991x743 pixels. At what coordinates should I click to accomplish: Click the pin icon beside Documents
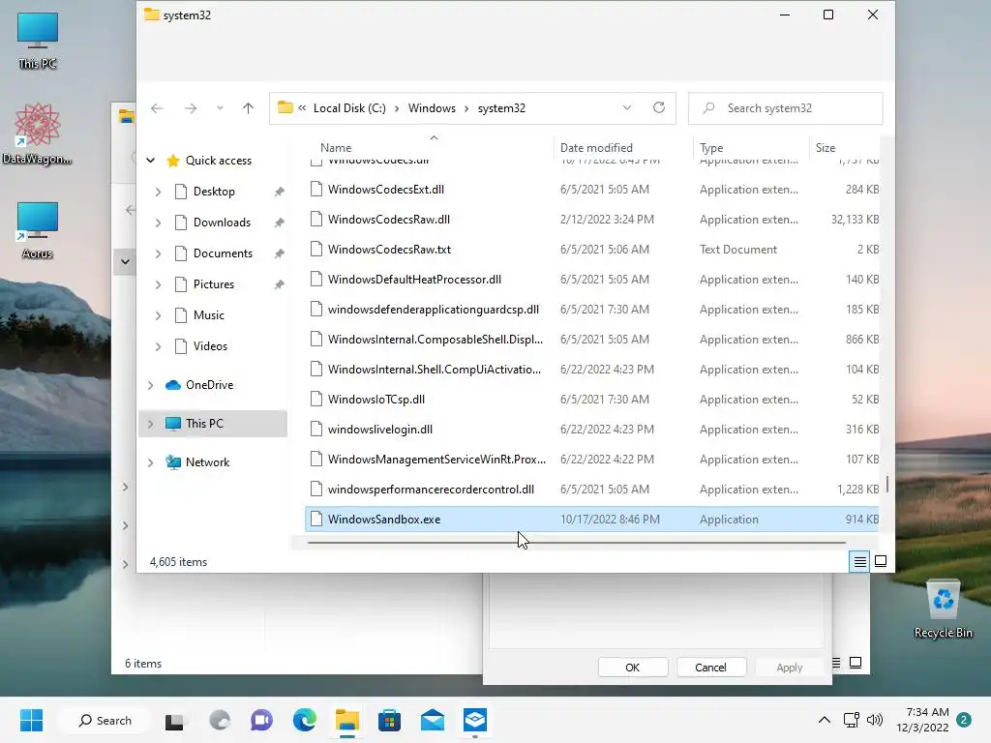click(x=279, y=253)
